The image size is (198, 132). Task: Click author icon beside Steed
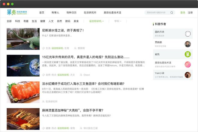81,75
